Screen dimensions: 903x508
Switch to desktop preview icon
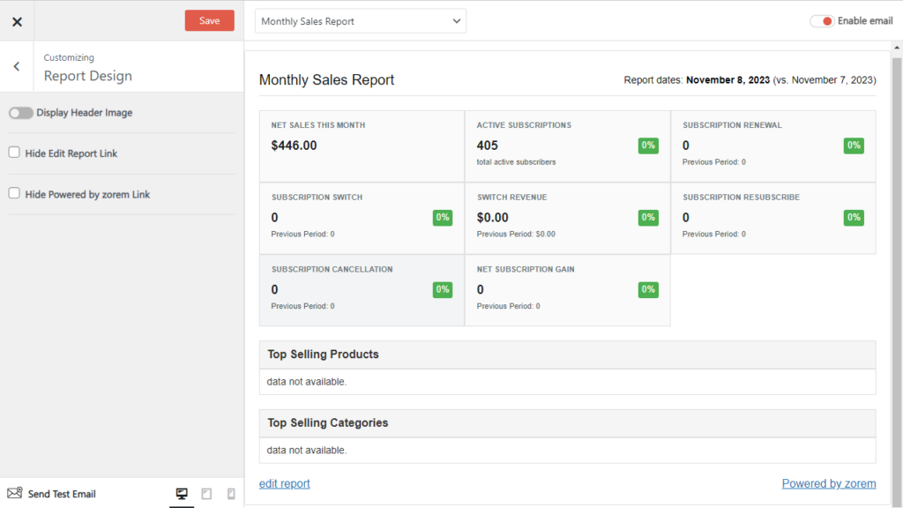point(182,494)
